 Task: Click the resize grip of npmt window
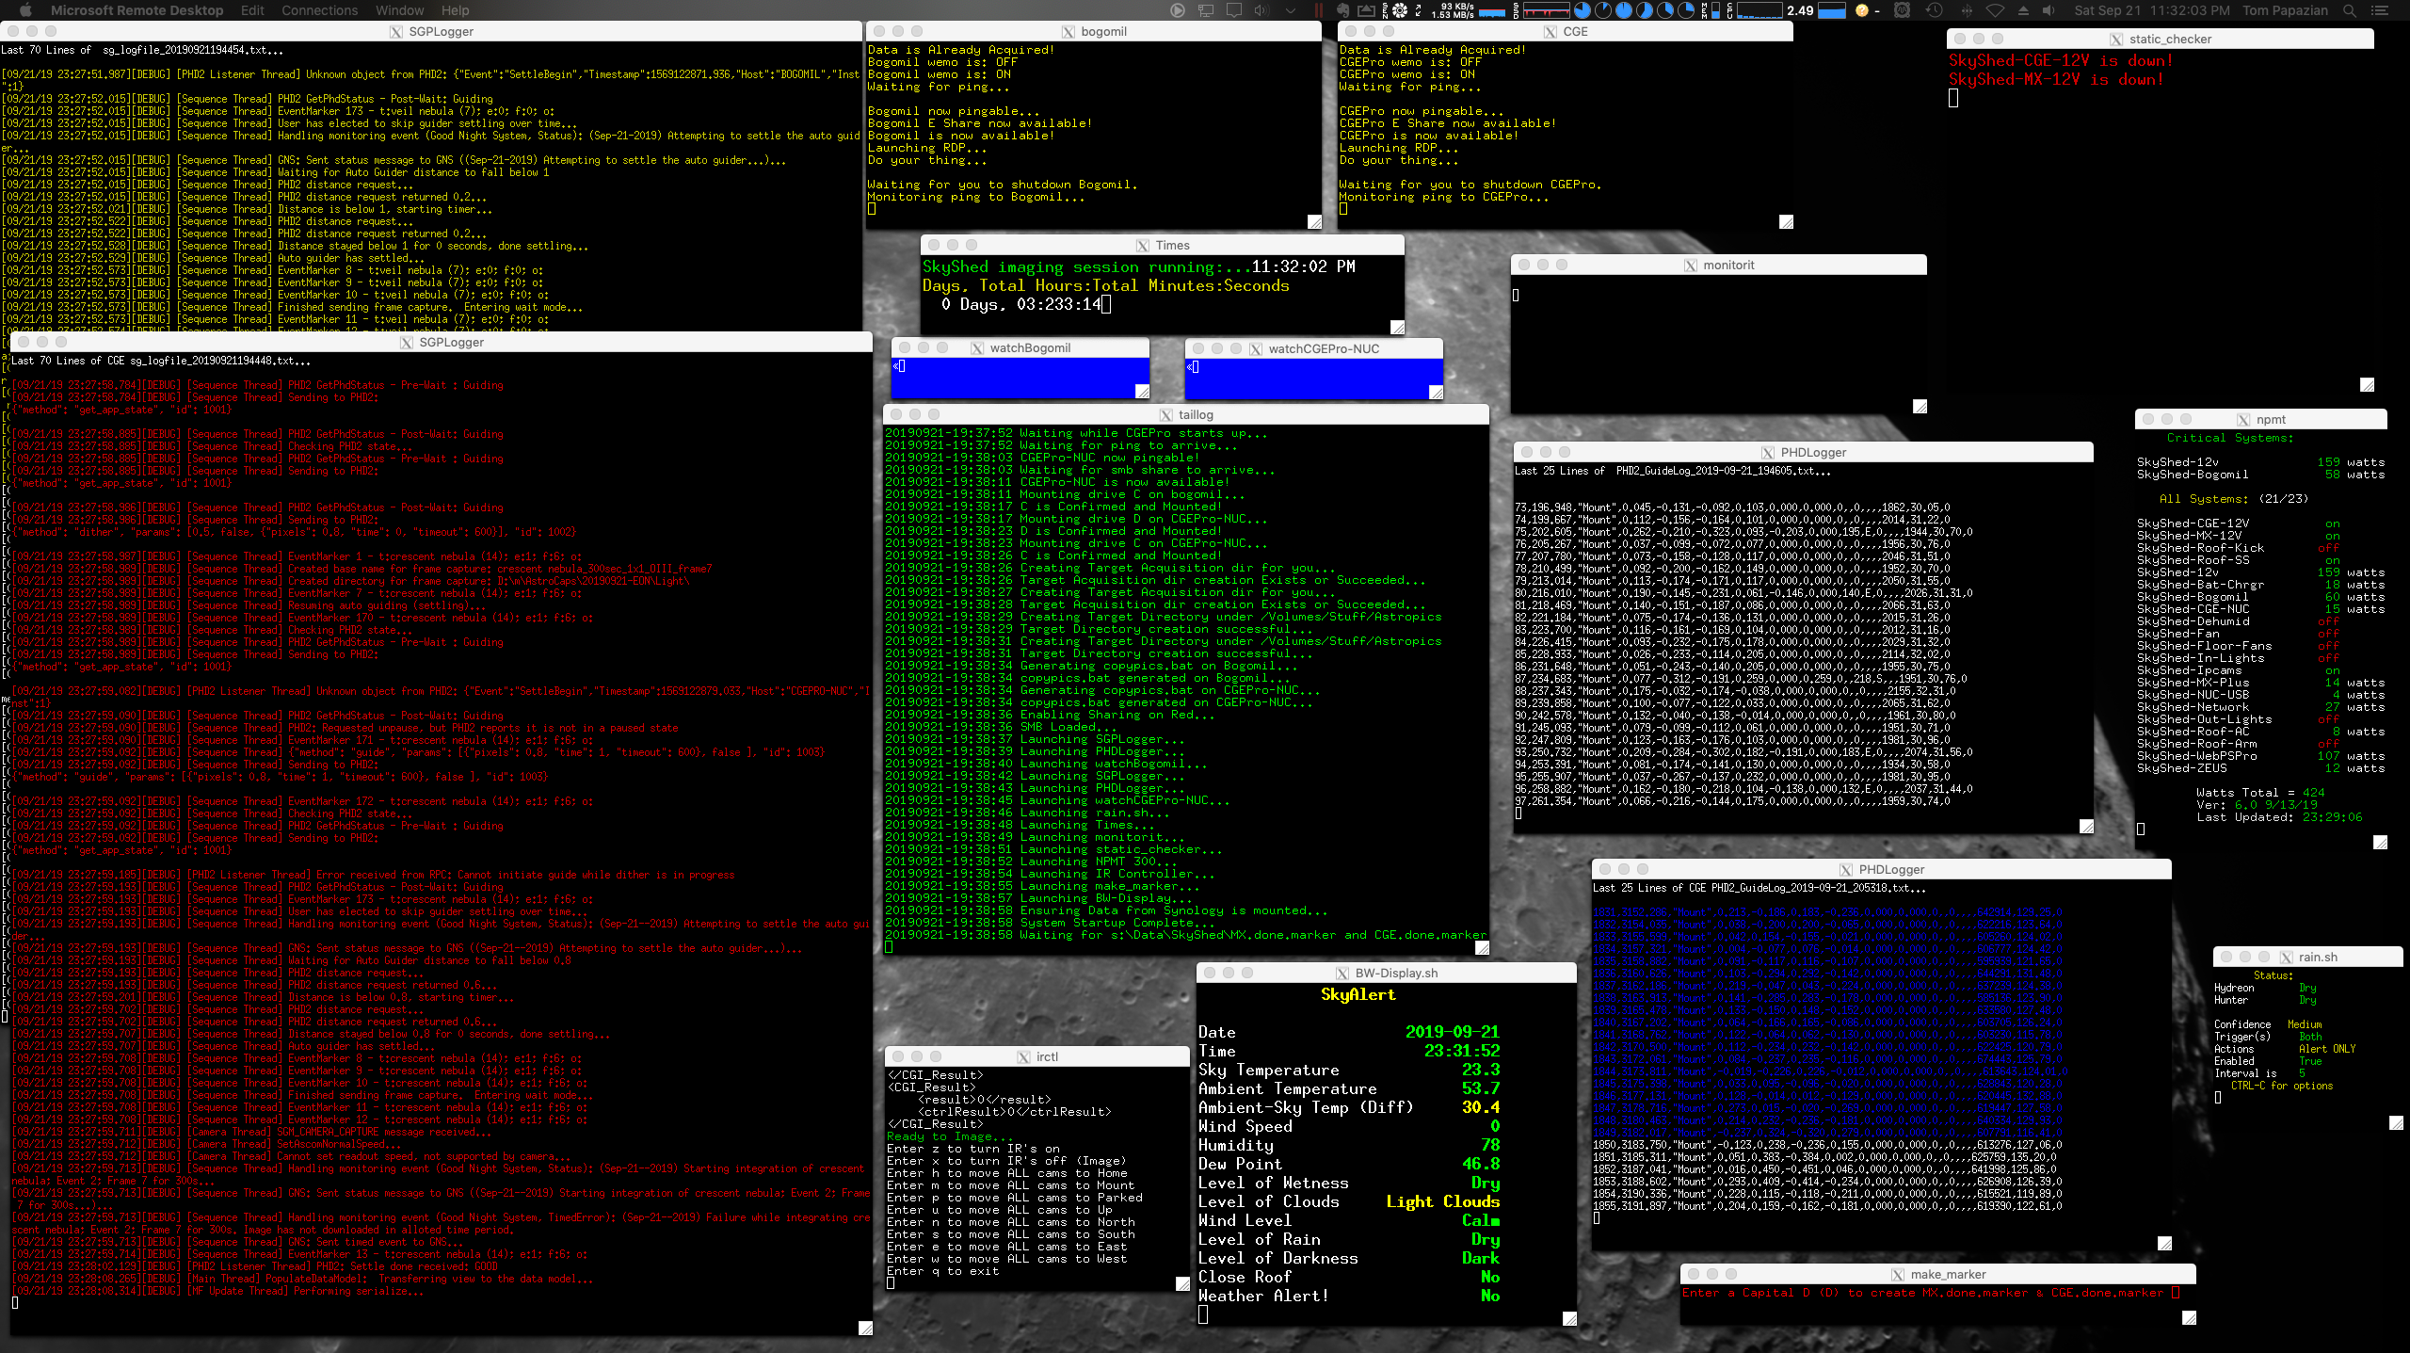[2380, 842]
